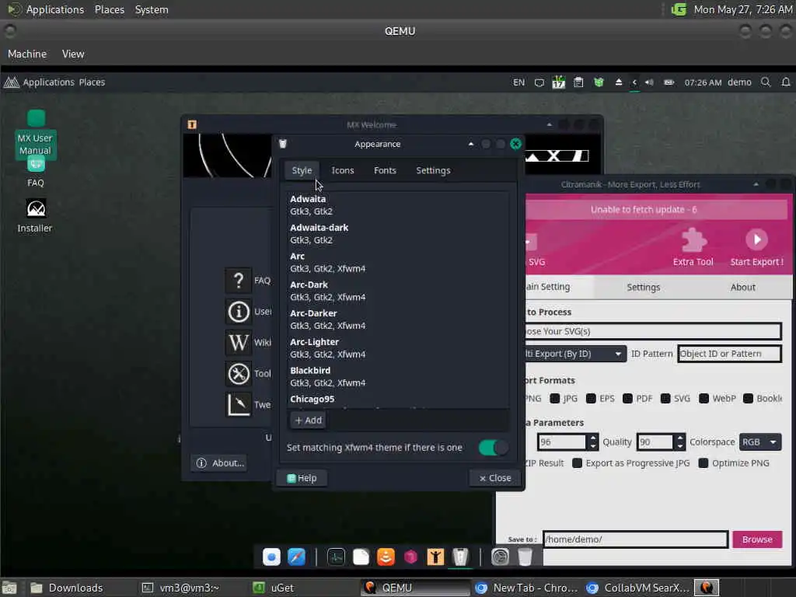The image size is (796, 597).
Task: Click the Choose Your SVG(s) field
Action: 652,331
